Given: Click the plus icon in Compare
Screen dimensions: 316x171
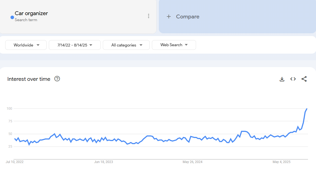Looking at the screenshot, I should (x=169, y=16).
